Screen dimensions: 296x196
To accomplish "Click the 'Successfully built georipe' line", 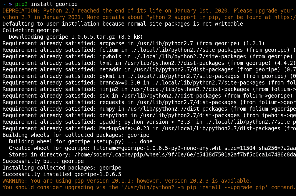I will [43, 161].
